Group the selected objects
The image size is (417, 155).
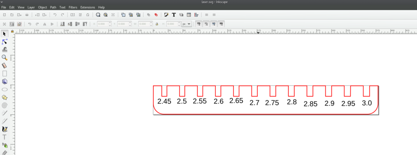pos(149,15)
